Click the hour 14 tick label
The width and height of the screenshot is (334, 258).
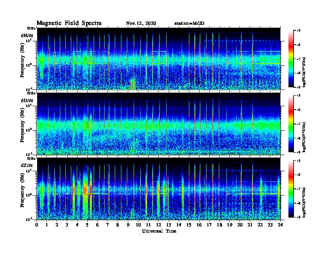tap(179, 225)
